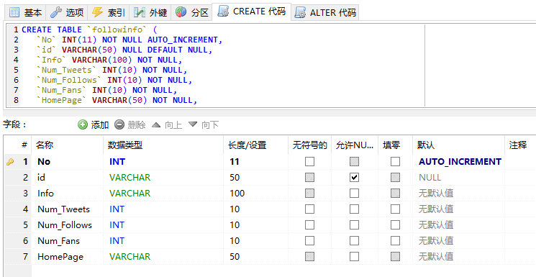Open data type INT for Num_Tweets
Viewport: 536px width, 277px height.
tap(117, 209)
